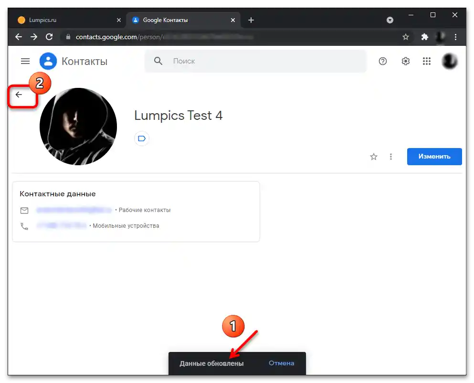Open the tab search dropdown arrow
The height and width of the screenshot is (383, 474).
tap(390, 20)
